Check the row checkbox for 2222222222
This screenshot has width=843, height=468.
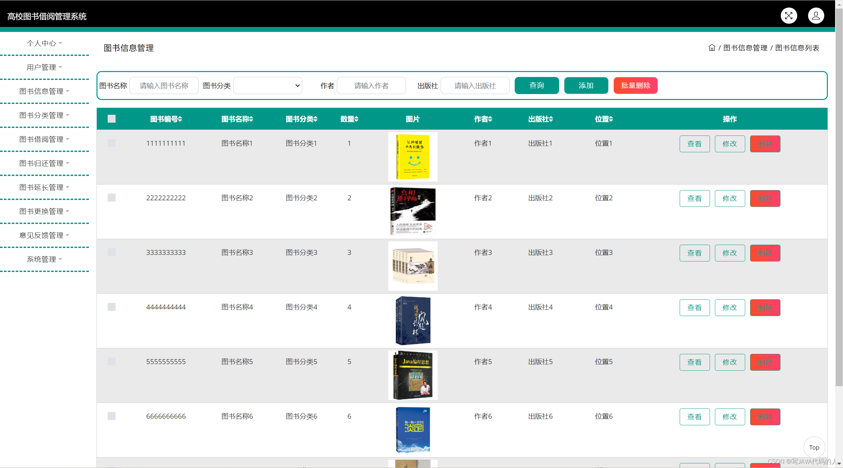112,198
